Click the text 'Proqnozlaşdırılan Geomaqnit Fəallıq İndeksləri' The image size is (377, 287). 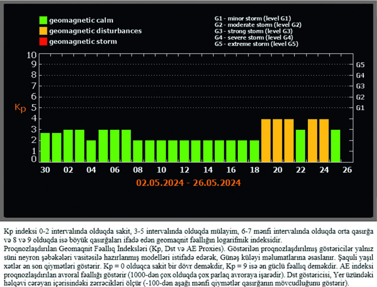coord(75,249)
